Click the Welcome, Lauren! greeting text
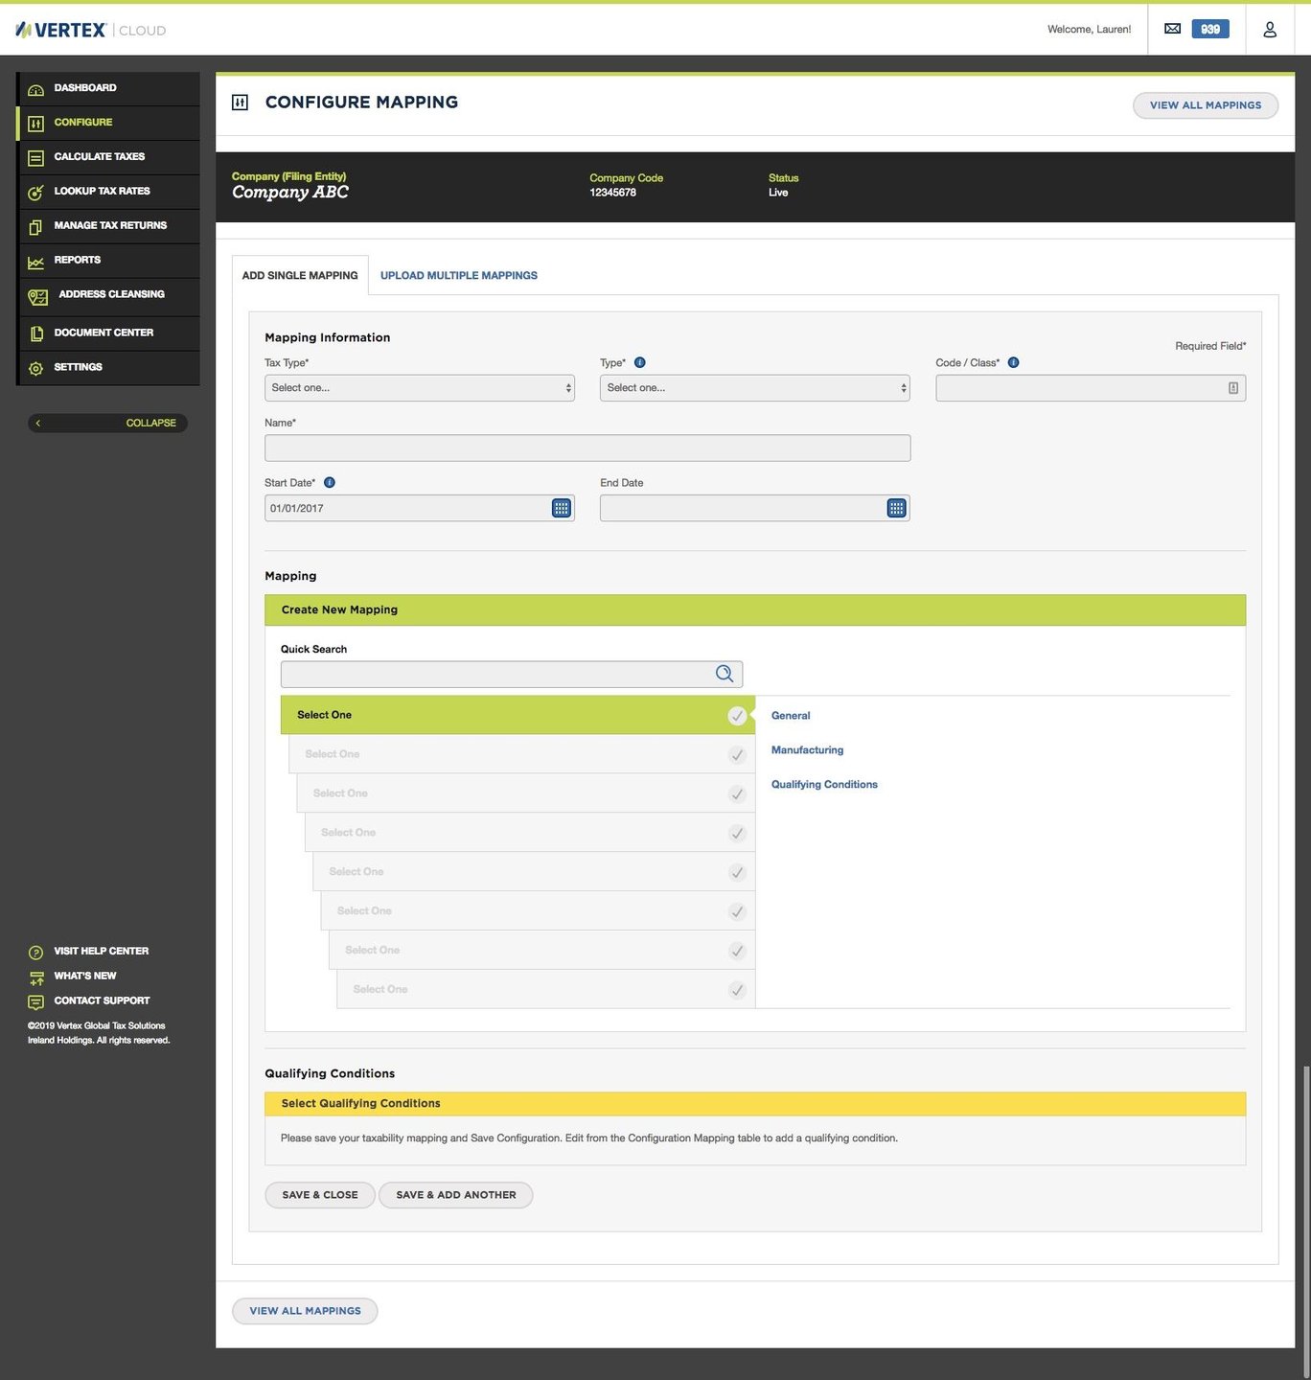 coord(1090,30)
